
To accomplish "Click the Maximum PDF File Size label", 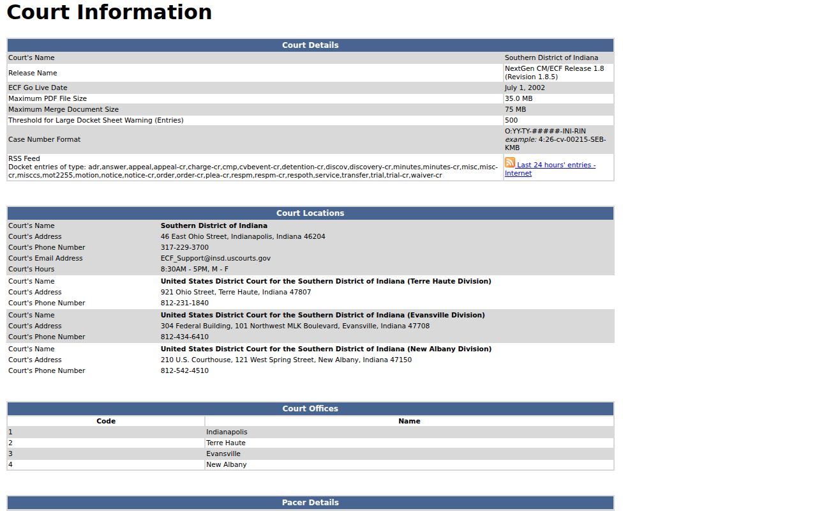I will [47, 98].
